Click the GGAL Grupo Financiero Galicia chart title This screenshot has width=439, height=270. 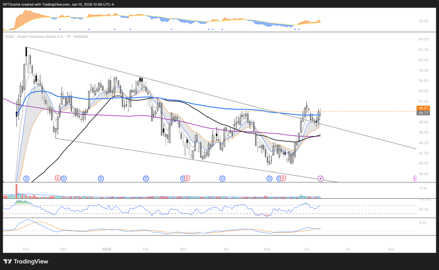46,37
